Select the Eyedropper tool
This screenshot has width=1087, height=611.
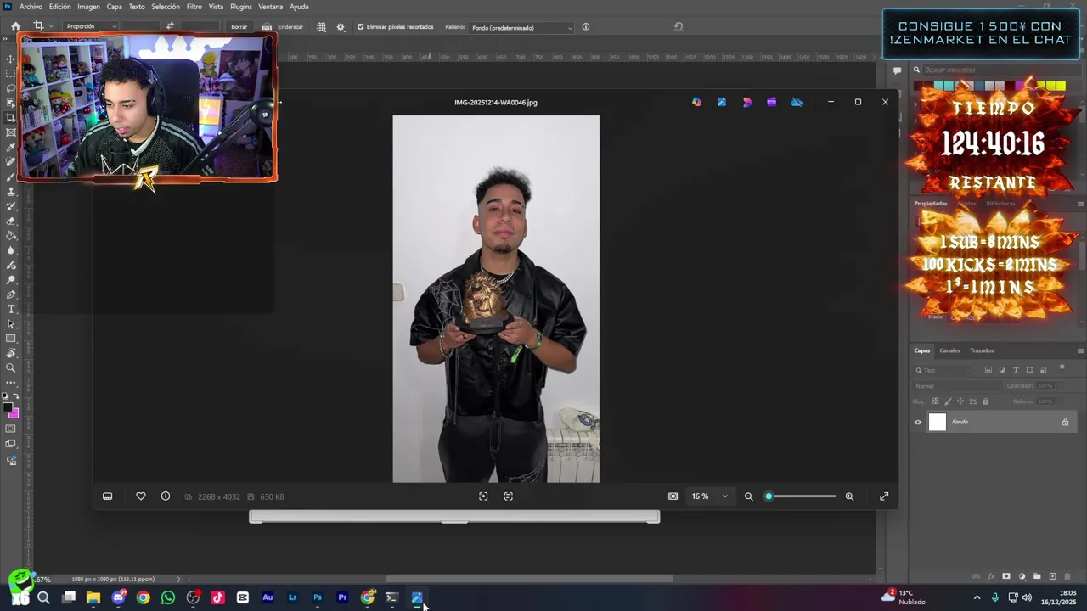[11, 147]
